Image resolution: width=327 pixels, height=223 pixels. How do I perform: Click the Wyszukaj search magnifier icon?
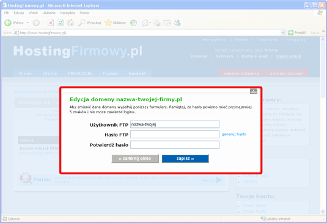tap(82, 23)
